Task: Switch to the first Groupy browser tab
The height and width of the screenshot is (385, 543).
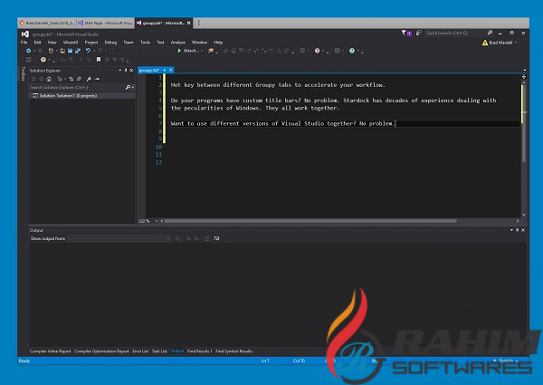Action: tap(46, 23)
